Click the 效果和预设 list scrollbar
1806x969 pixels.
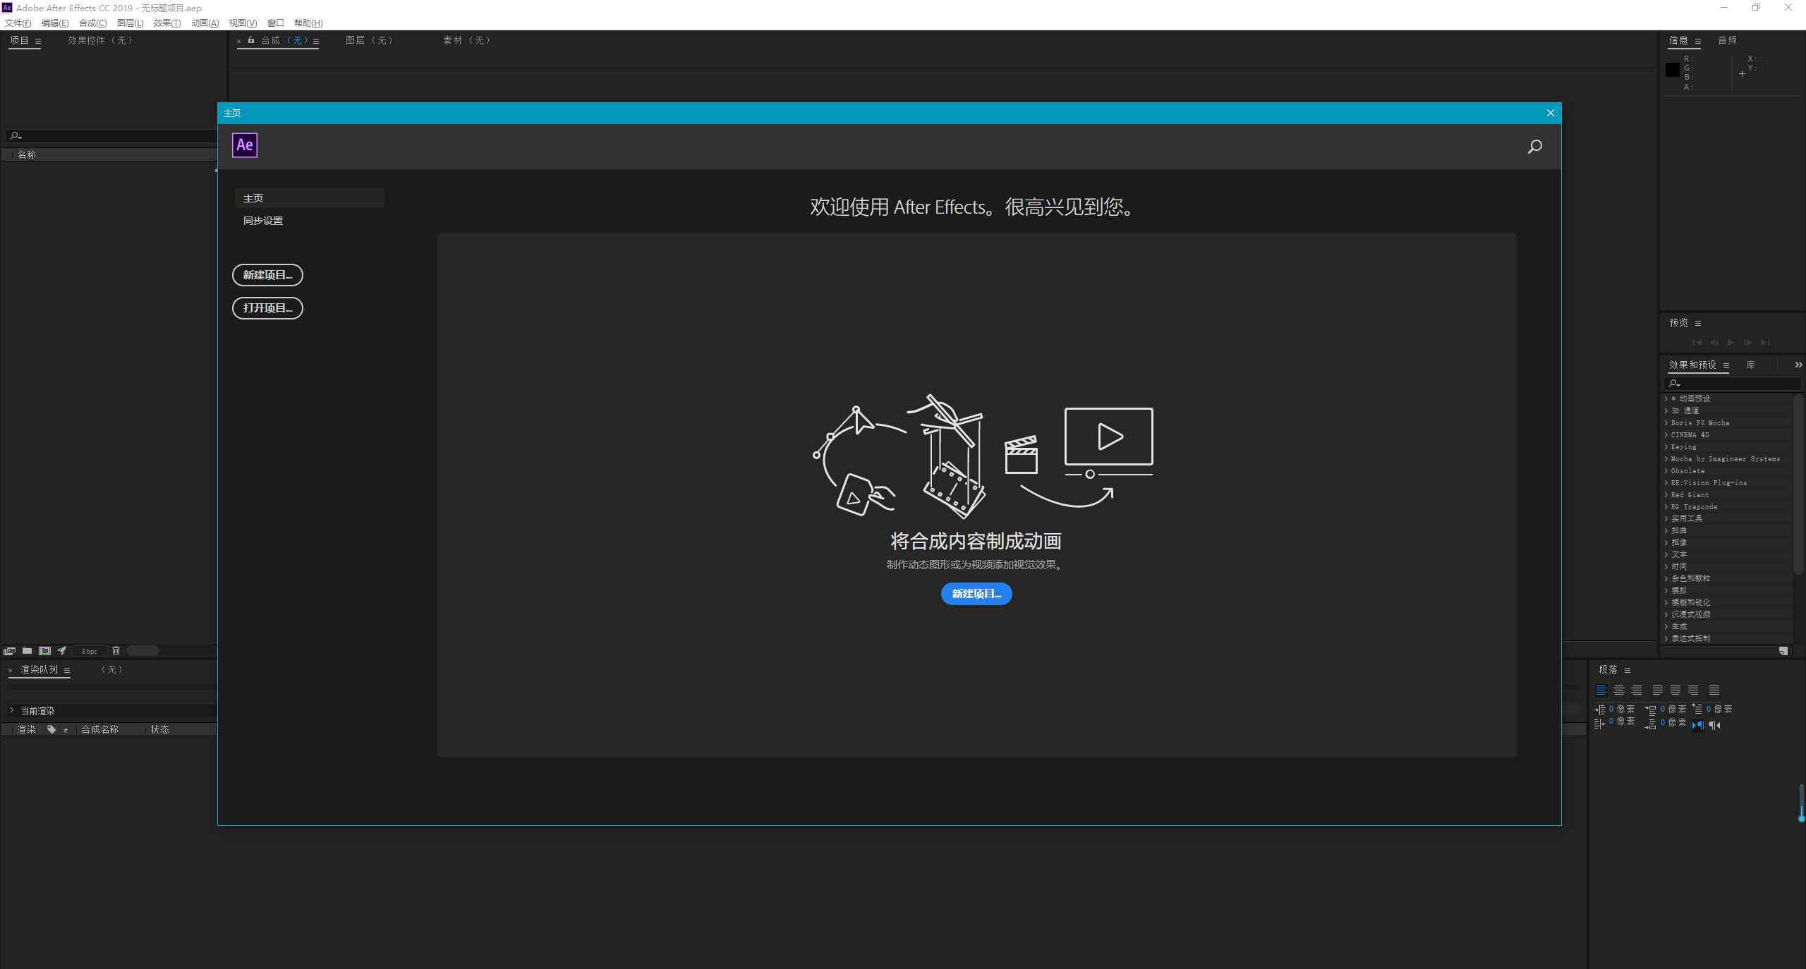coord(1798,483)
